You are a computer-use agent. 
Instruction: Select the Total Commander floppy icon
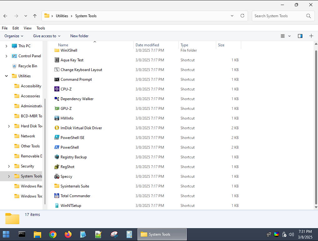click(57, 196)
